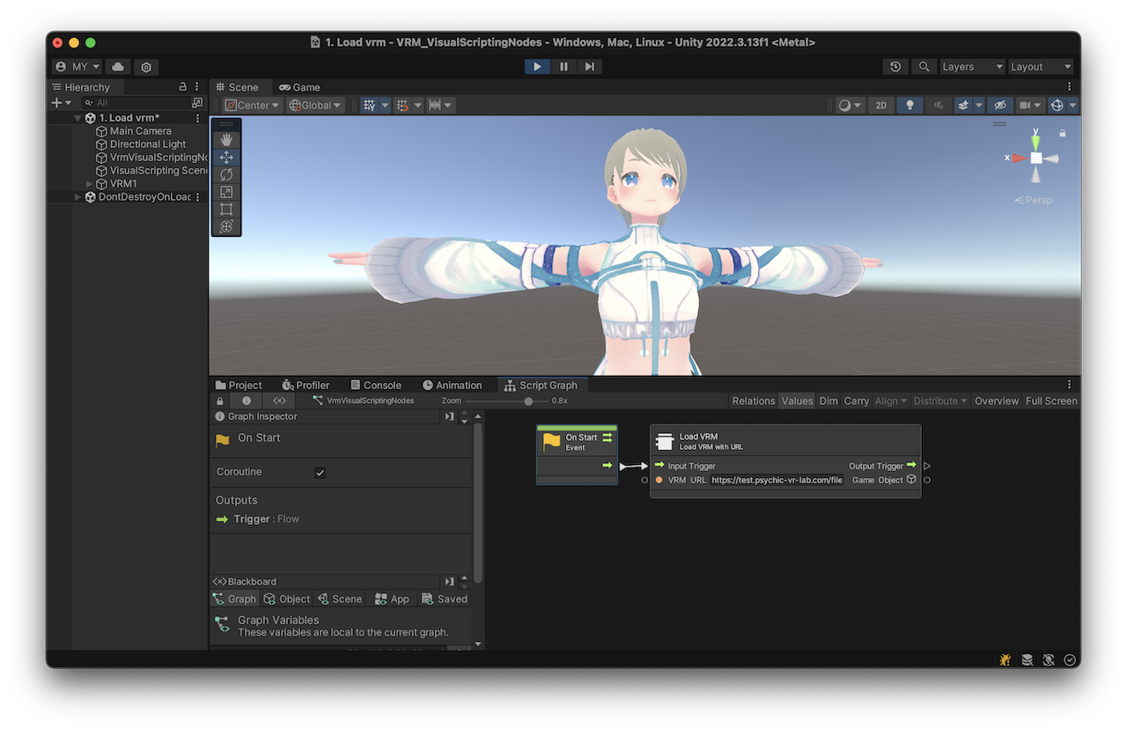Open the global search magnifier
This screenshot has height=729, width=1127.
click(x=924, y=67)
